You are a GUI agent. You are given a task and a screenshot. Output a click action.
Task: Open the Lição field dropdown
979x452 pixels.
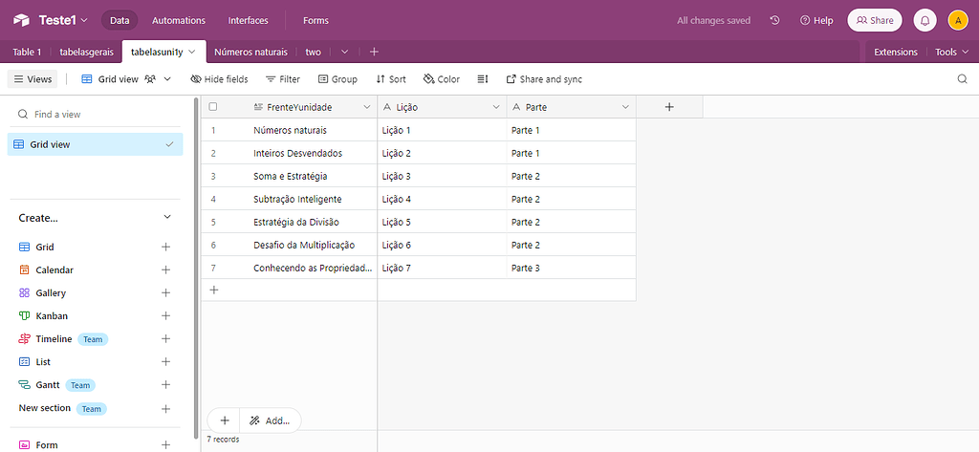496,107
